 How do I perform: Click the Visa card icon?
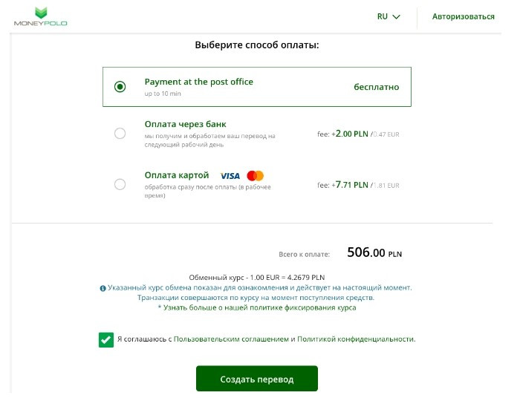coord(230,176)
